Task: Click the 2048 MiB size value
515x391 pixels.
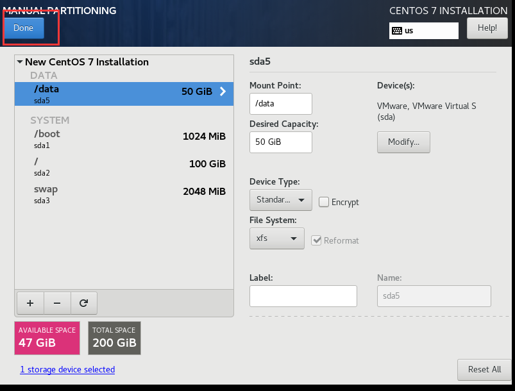Action: click(x=204, y=192)
